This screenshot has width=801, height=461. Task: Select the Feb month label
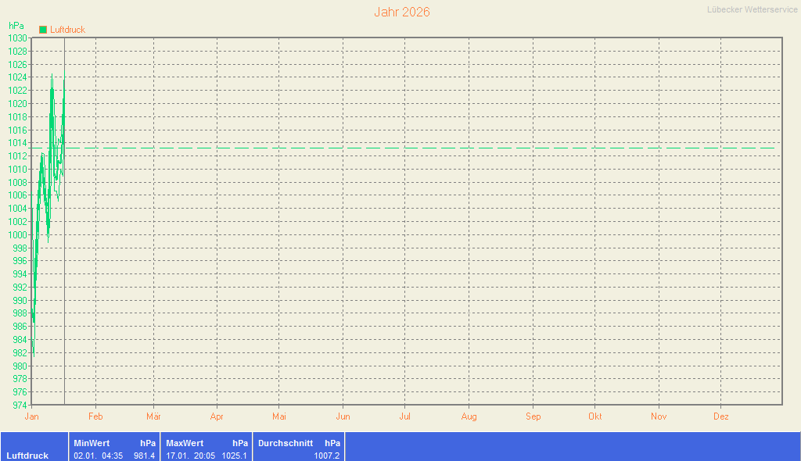click(x=95, y=417)
